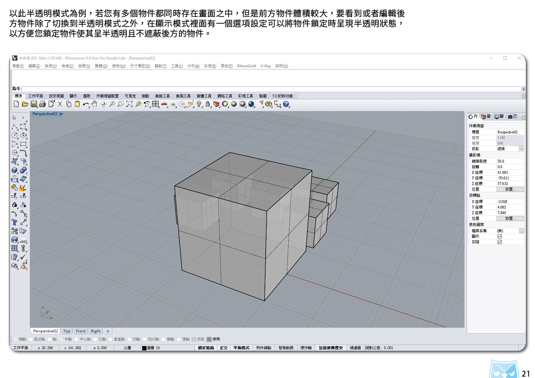The image size is (535, 378).
Task: Save the model using the floppy disk icon
Action: coord(34,104)
